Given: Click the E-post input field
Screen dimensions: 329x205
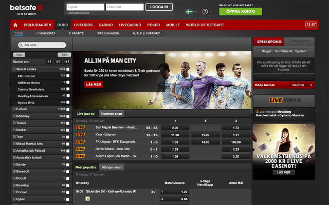Looking at the screenshot, I should (85, 7).
